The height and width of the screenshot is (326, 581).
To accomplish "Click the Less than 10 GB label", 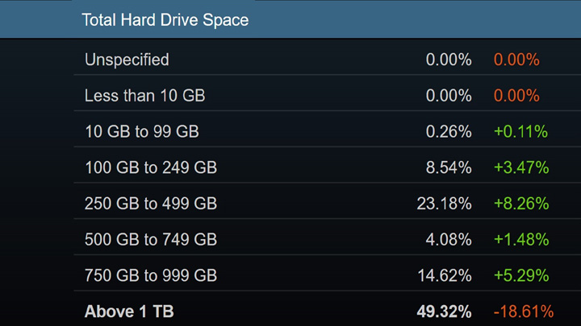I will 144,96.
